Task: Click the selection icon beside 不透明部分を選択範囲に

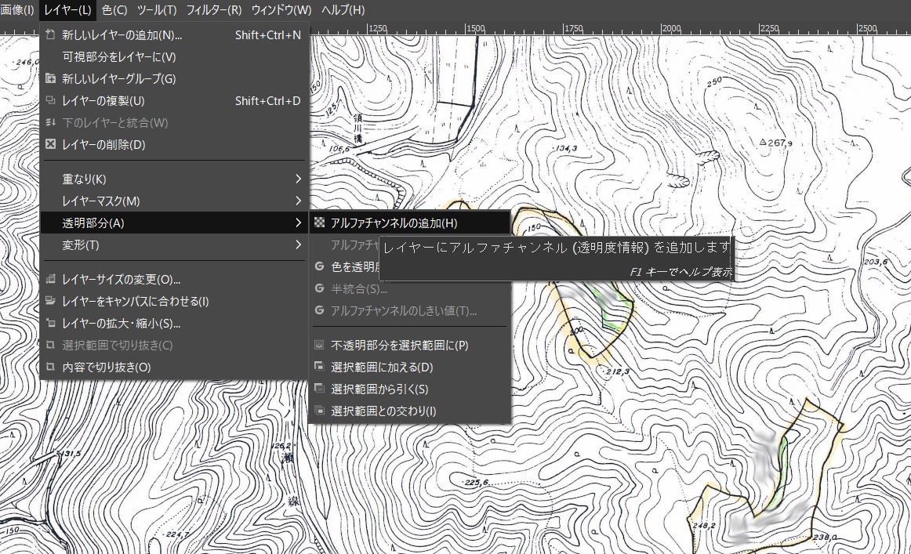Action: click(x=319, y=345)
